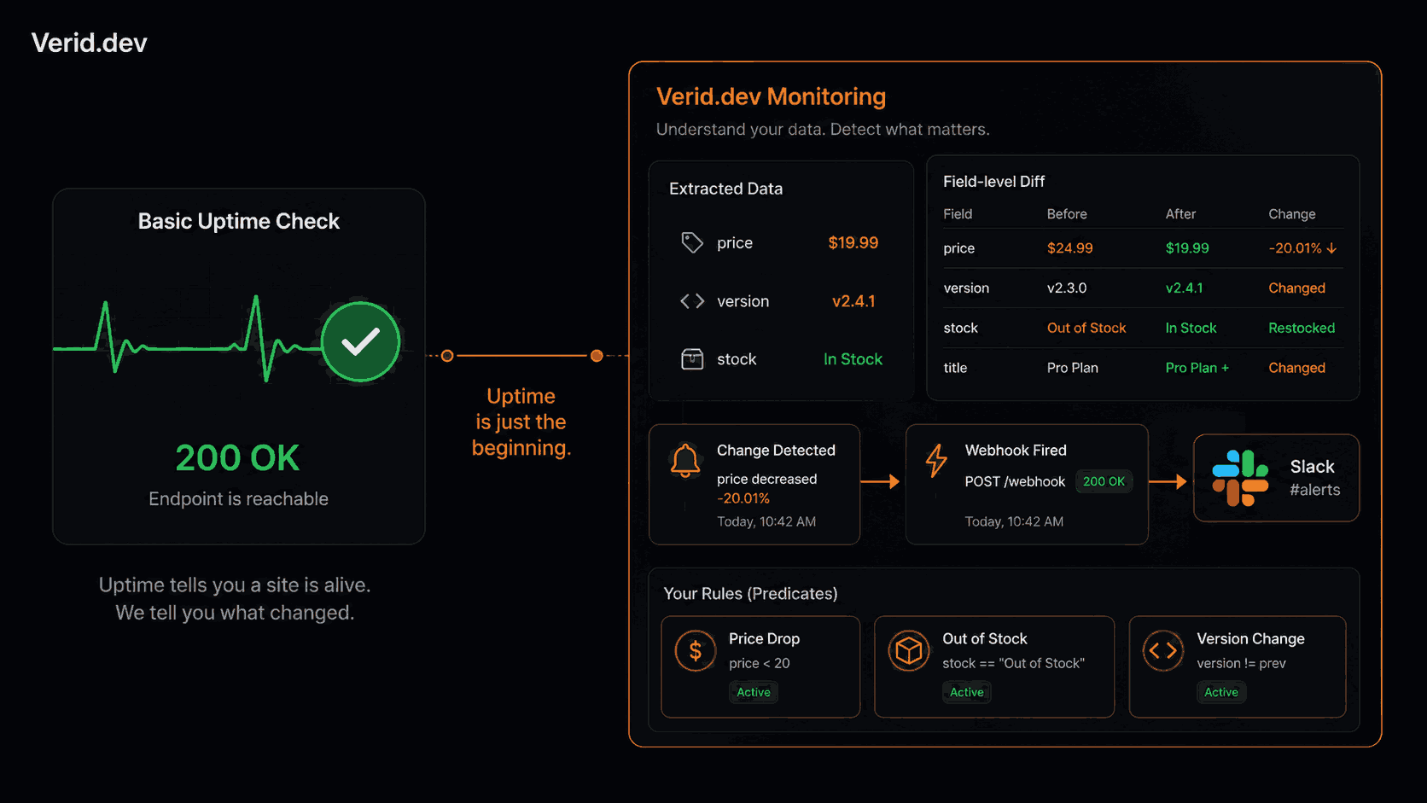
Task: Click the lightning bolt icon in Webhook Fired
Action: coord(936,460)
